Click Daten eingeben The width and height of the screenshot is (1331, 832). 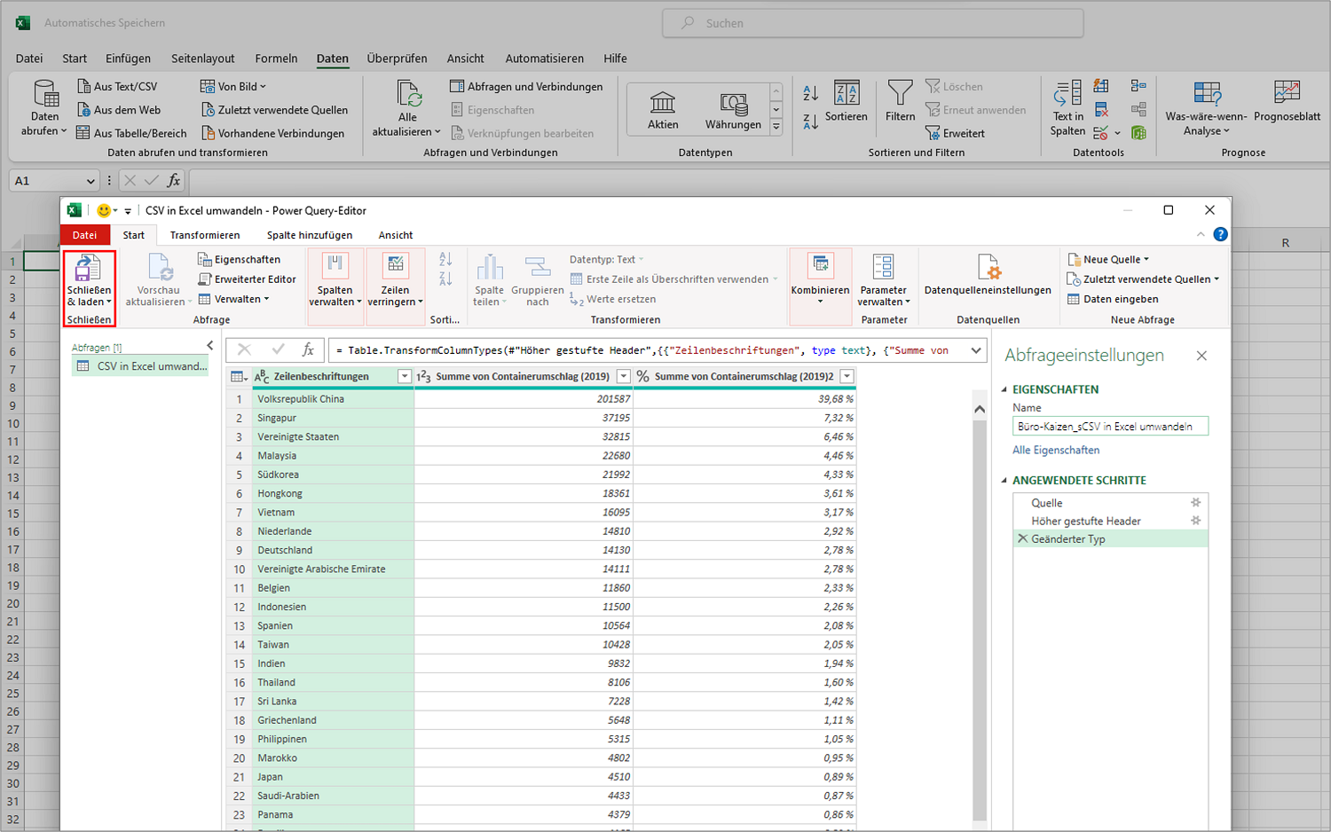[x=1113, y=299]
